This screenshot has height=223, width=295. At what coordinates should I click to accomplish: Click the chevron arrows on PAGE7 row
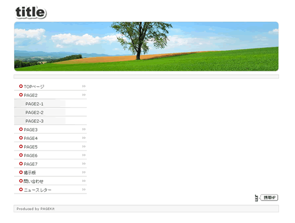(x=84, y=163)
